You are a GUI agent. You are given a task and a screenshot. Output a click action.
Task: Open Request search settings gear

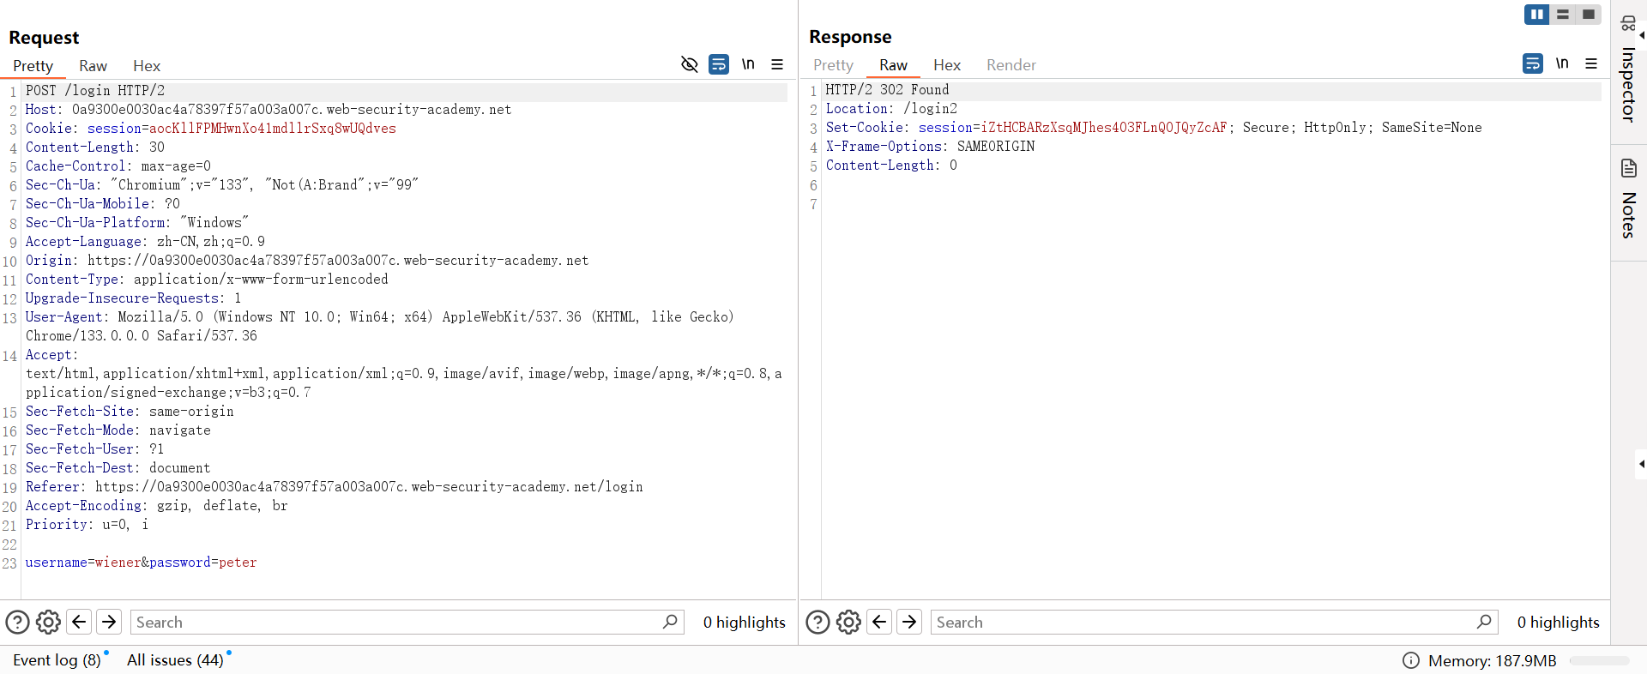(x=49, y=622)
